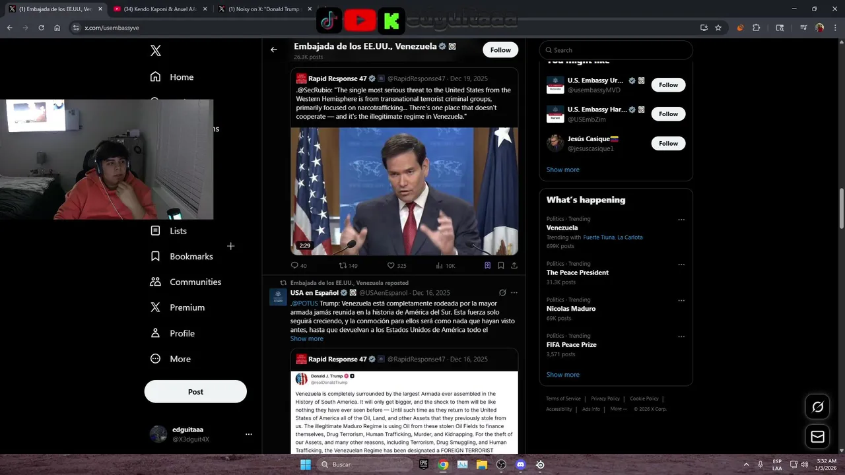
Task: Follow U.S. Embassy Uruguay account
Action: [x=668, y=85]
